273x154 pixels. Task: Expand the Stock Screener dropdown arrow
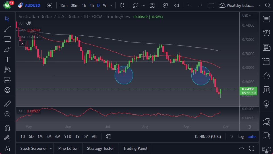click(x=51, y=148)
